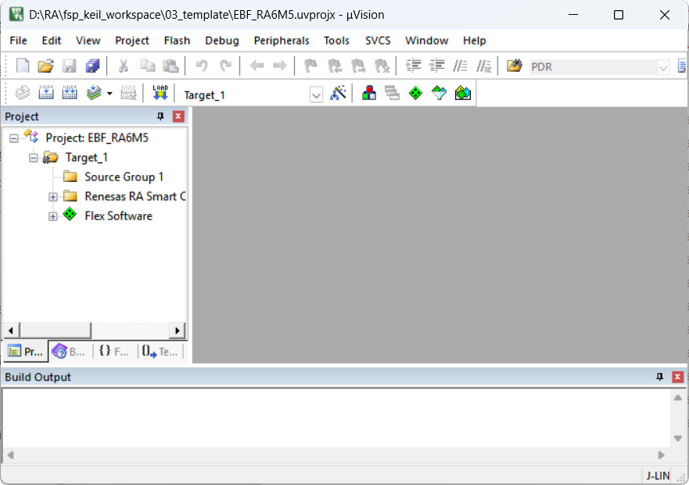Select Source Group 1 folder
Viewport: 689px width, 485px height.
(x=124, y=177)
